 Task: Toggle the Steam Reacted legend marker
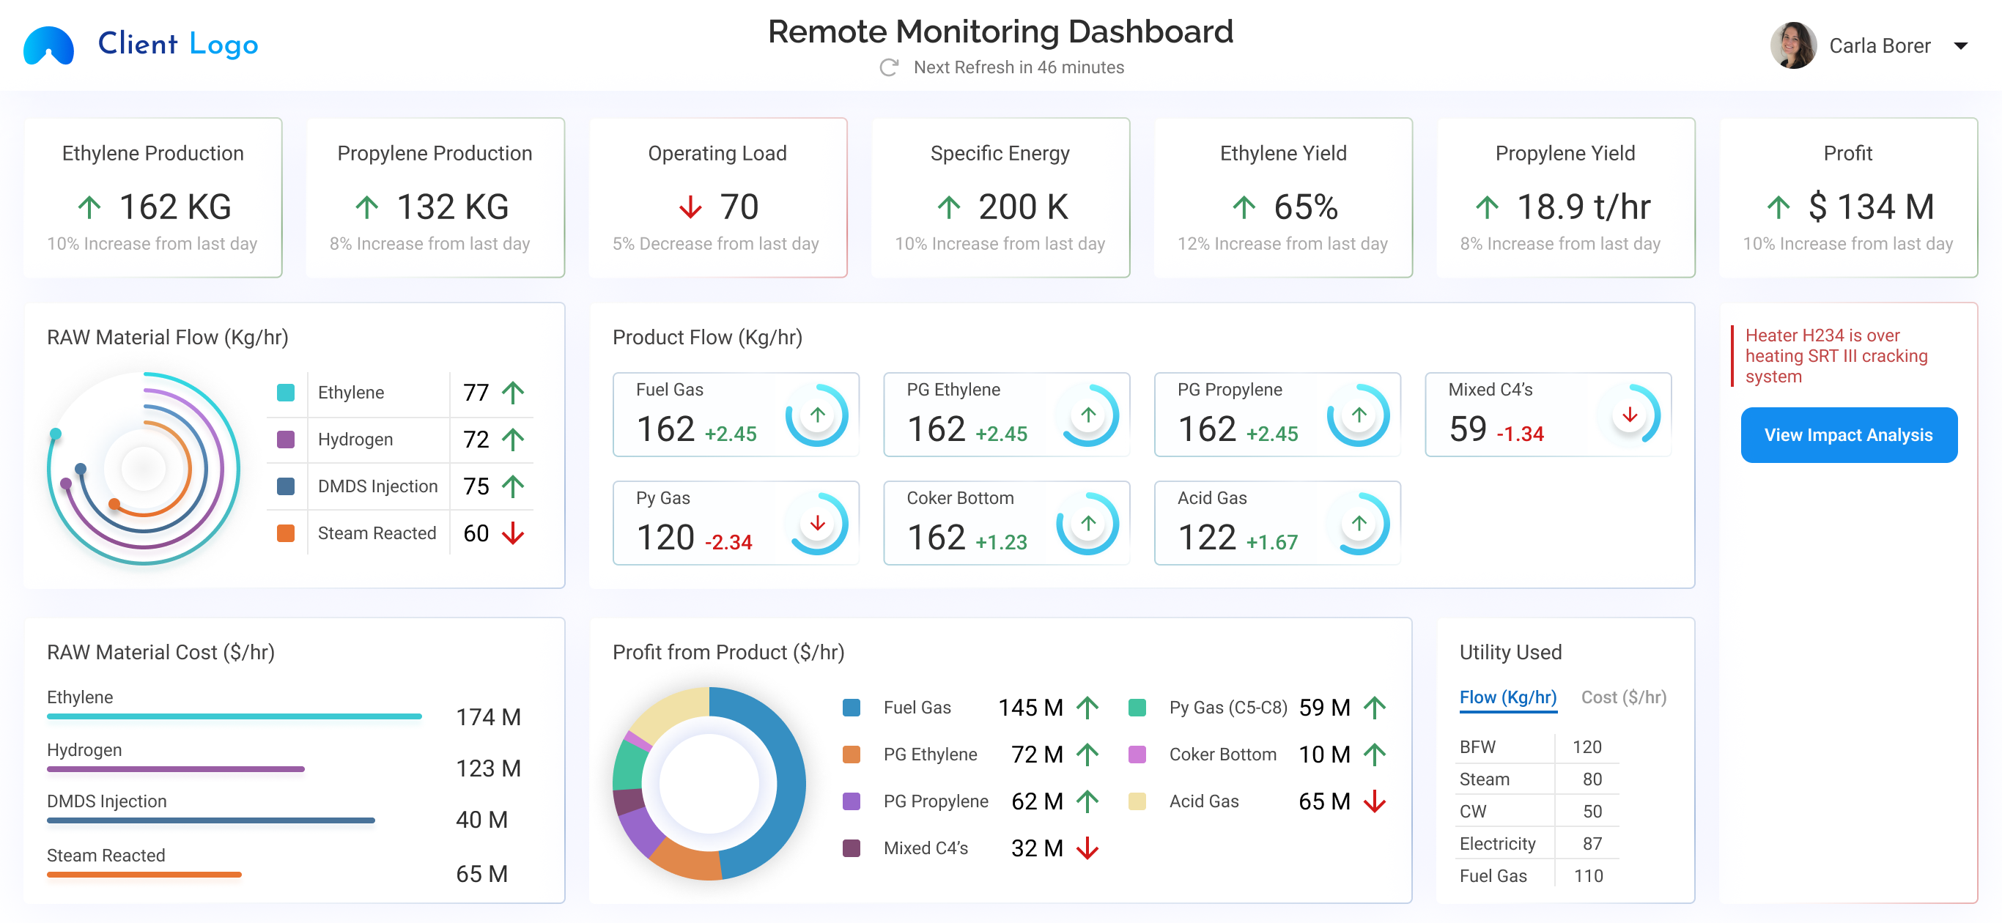[286, 533]
